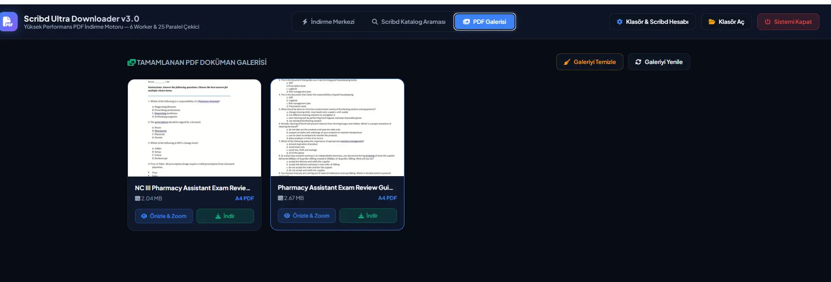Open Pharmacy Assistant Exam Review Guide thumbnail
The height and width of the screenshot is (282, 831).
337,128
